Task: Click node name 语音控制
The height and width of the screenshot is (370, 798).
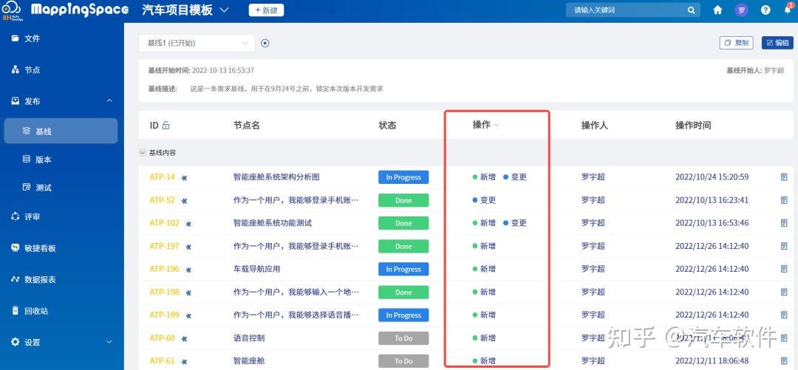Action: (249, 338)
